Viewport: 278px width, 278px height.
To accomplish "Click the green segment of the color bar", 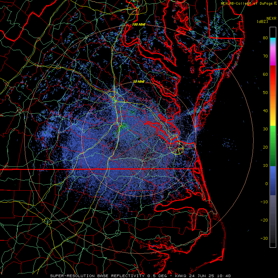I will [x=273, y=146].
